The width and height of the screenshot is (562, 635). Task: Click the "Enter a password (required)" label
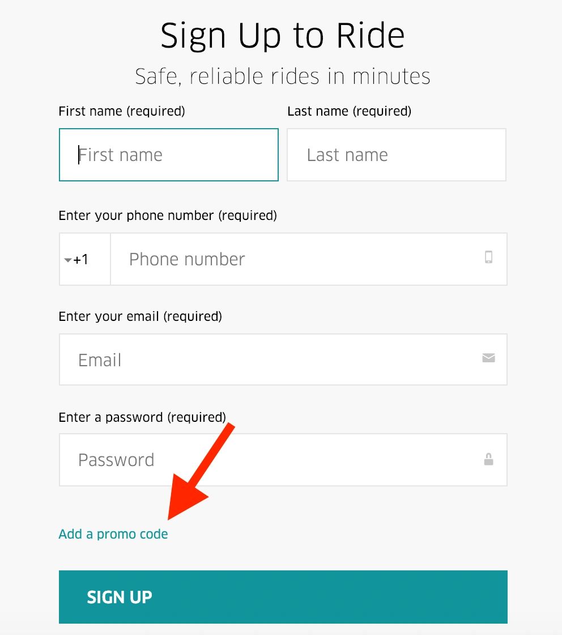pyautogui.click(x=142, y=417)
